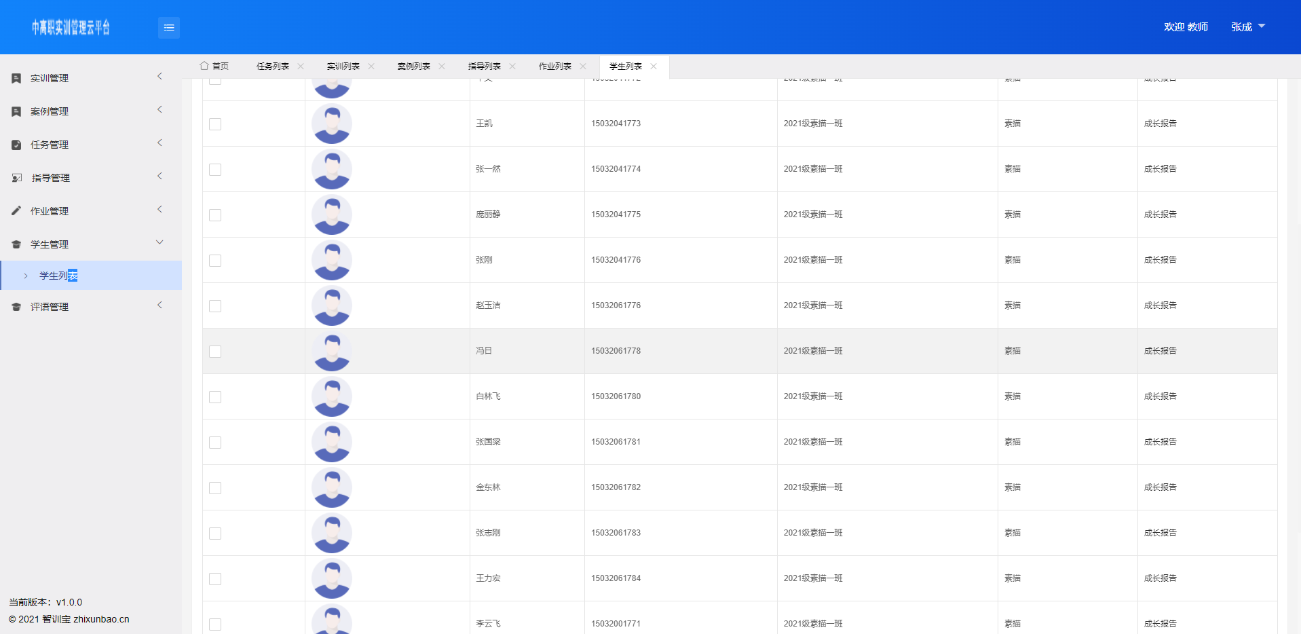This screenshot has height=634, width=1301.
Task: Tick the checkbox for 白林飞 row
Action: coord(215,397)
